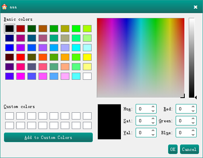Dismiss dialog with Cancel button

coord(190,149)
